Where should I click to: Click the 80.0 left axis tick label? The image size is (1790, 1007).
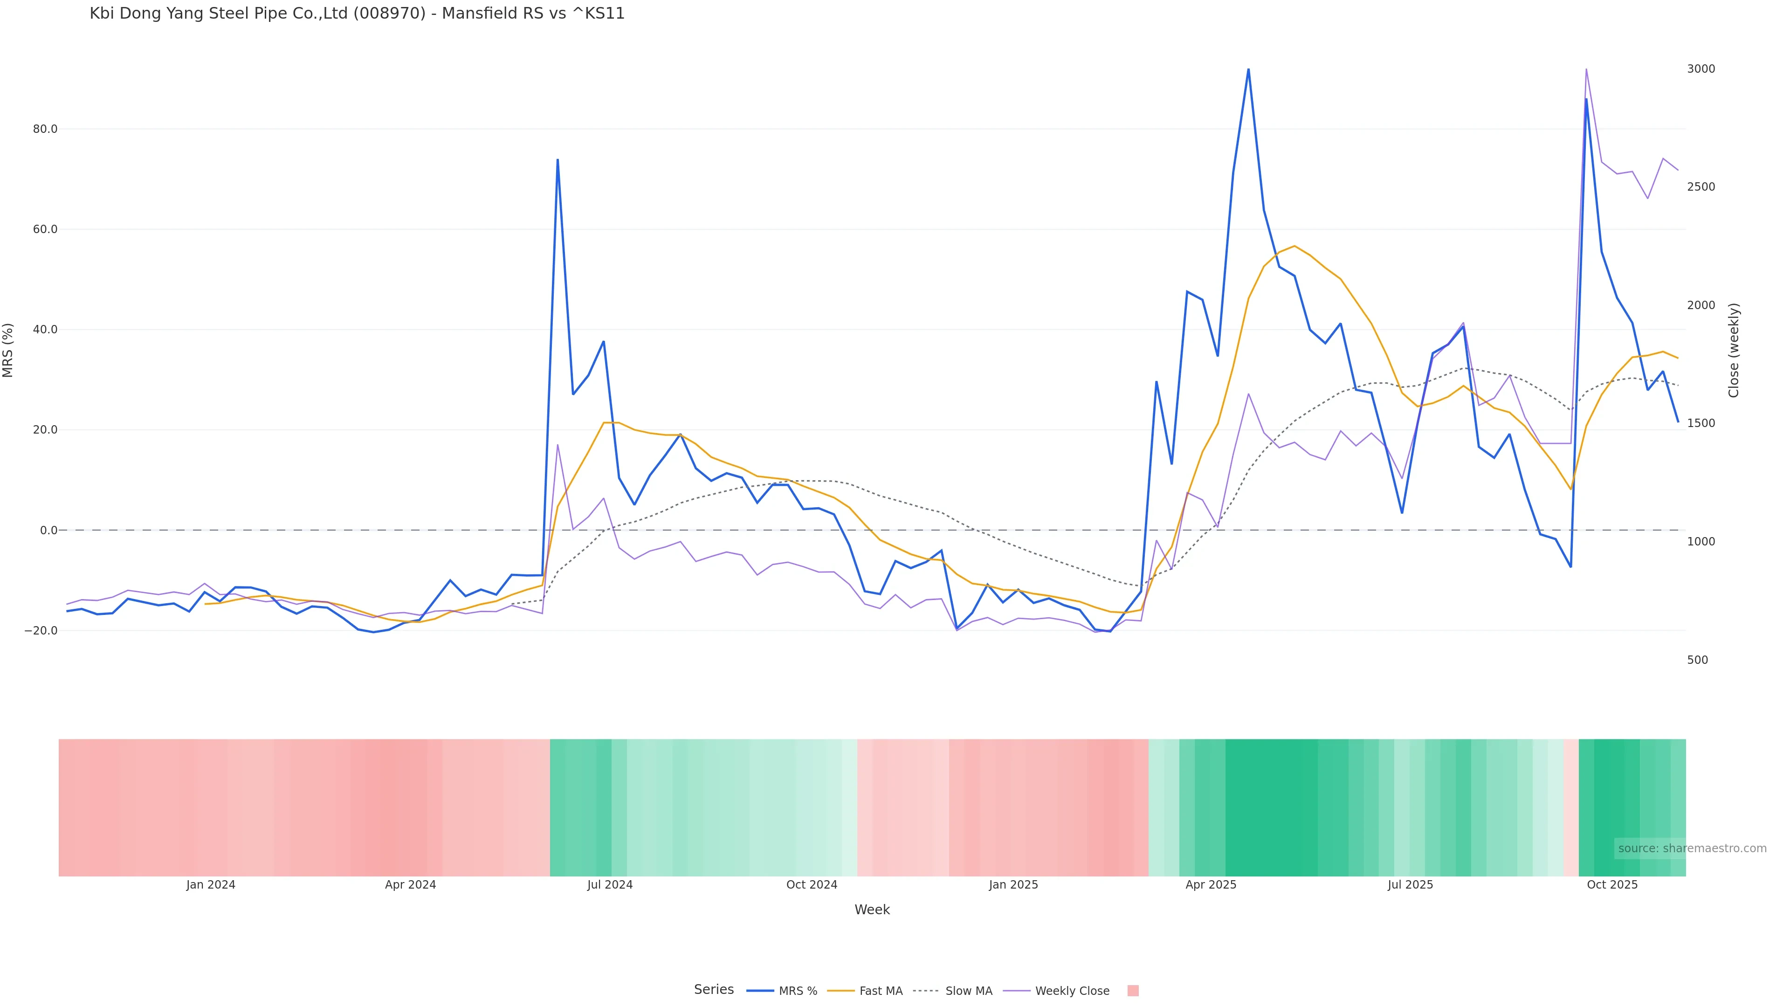click(45, 129)
